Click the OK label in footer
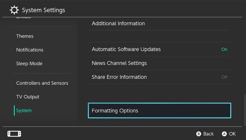The height and width of the screenshot is (140, 246). click(232, 134)
